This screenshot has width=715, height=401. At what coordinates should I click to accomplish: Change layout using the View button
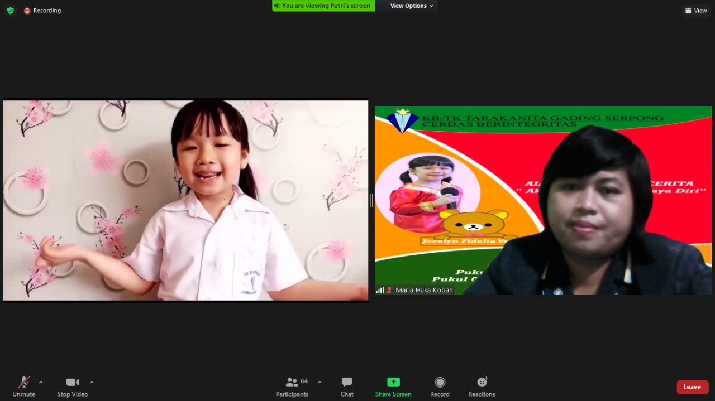[x=696, y=11]
